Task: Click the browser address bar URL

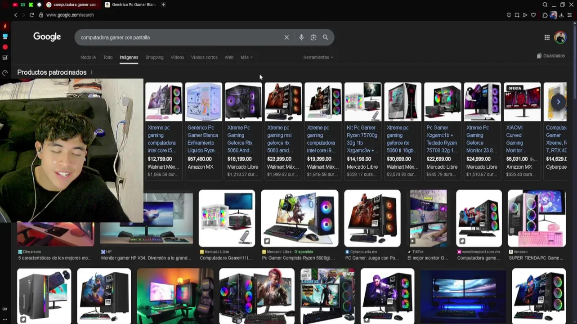Action: coord(70,15)
